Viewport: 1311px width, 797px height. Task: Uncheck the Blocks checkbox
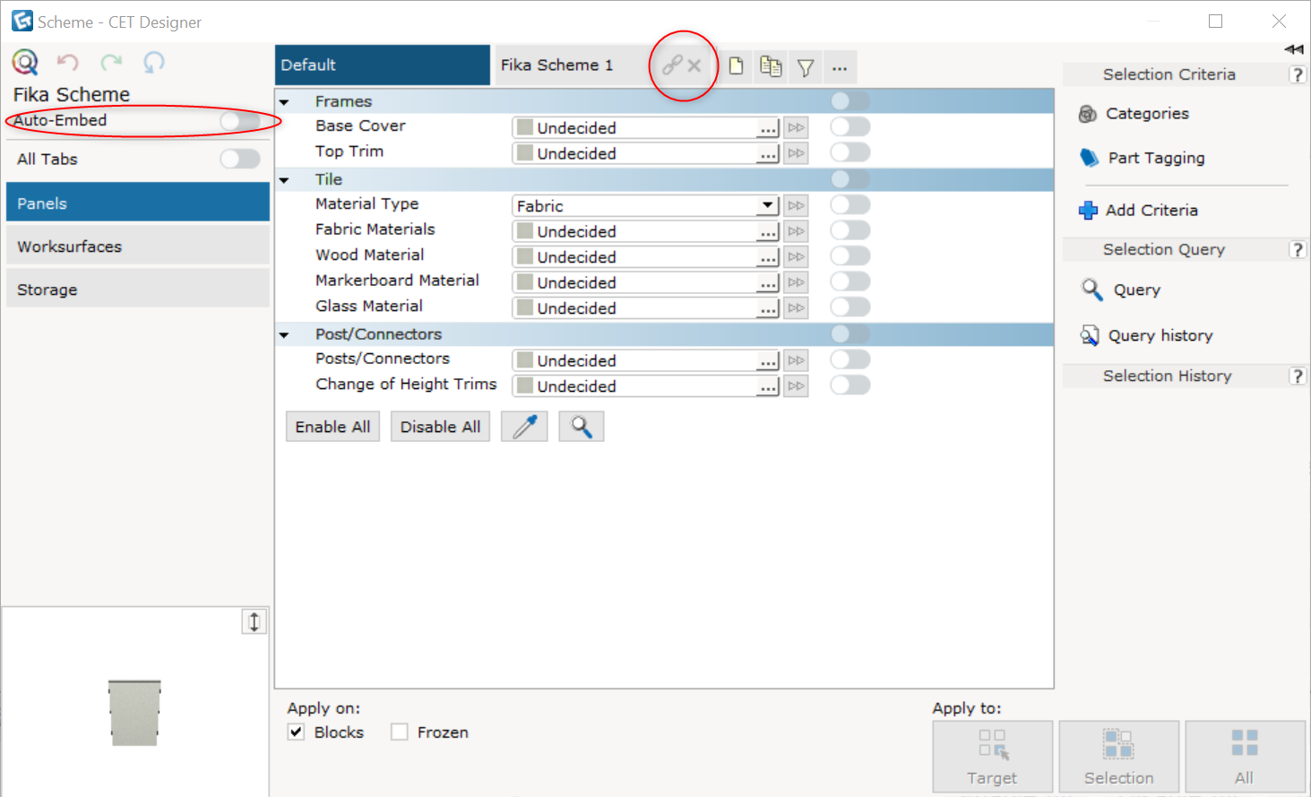pos(297,732)
